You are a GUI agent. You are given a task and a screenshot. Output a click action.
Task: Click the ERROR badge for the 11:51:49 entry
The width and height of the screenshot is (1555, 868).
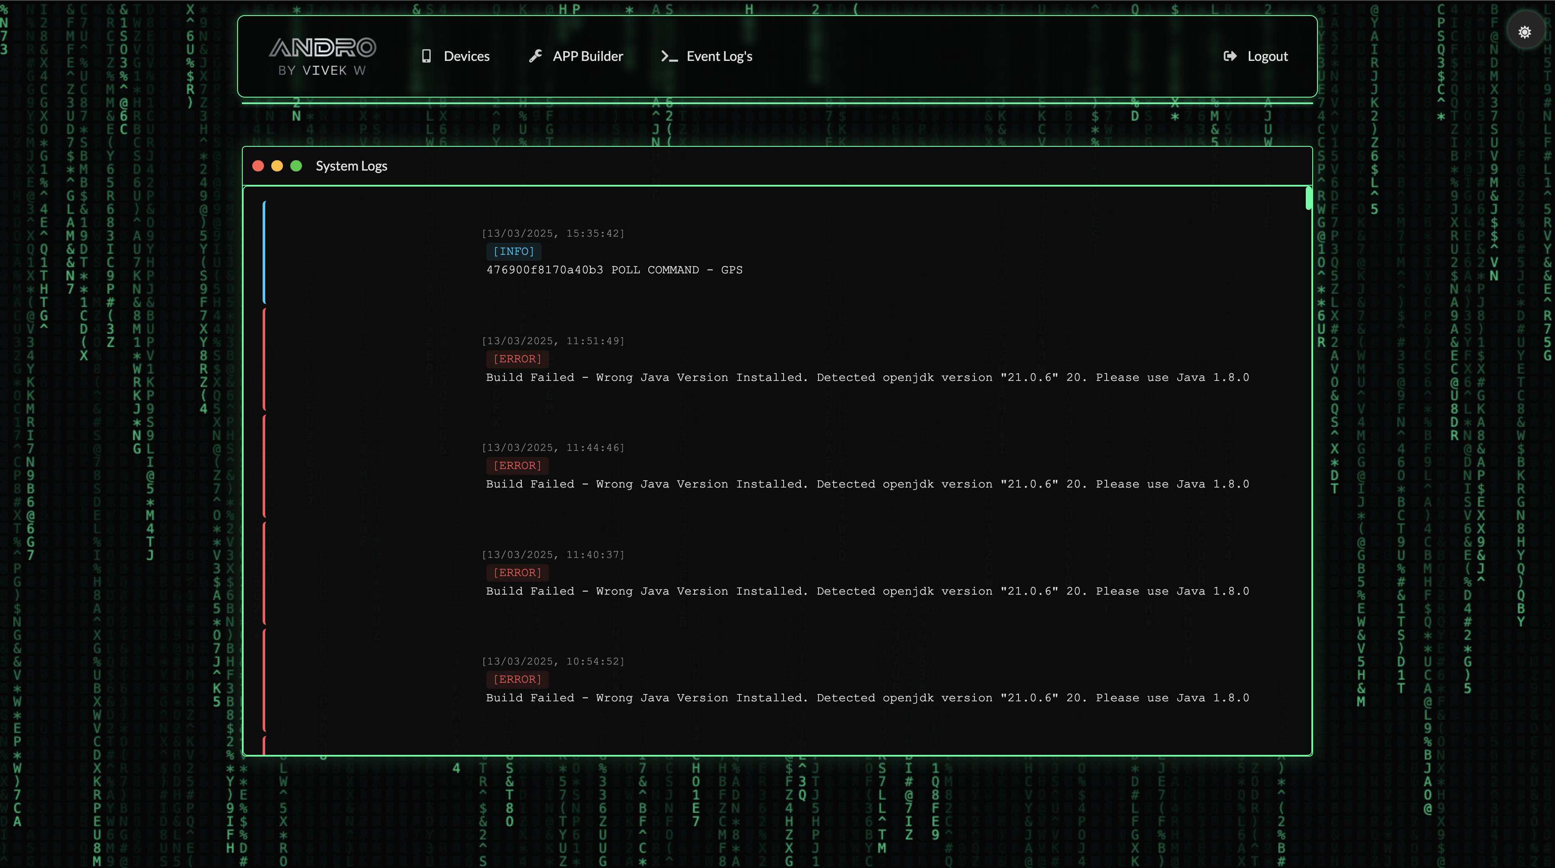(517, 358)
